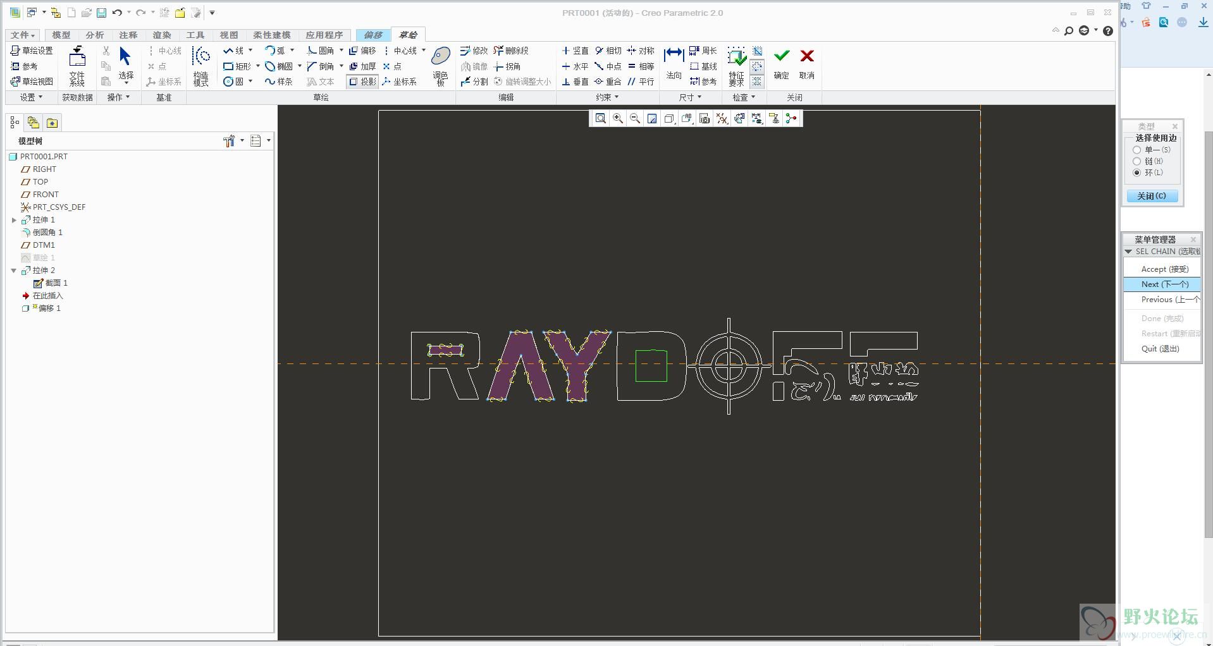Switch to the Model (模型) tab
Screen dimensions: 1213x646
61,35
